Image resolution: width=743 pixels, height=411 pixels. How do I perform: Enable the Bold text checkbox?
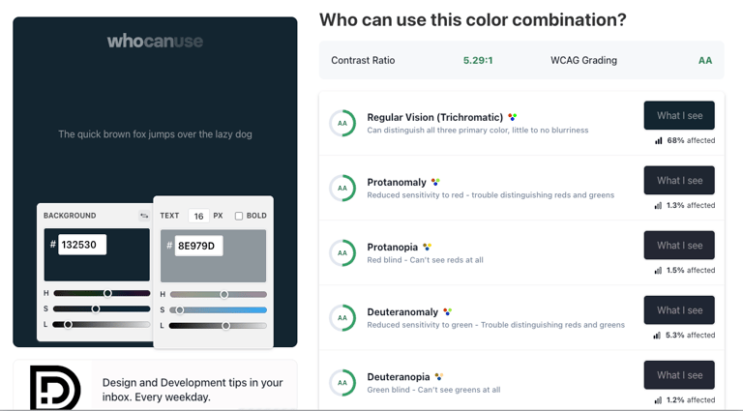[239, 216]
